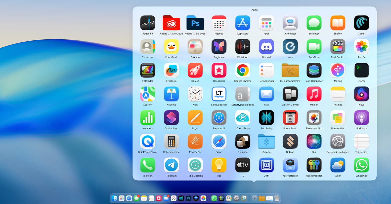Launch Keynote

coord(171,94)
